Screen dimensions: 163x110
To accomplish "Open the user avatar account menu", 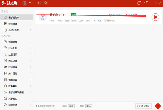I will pos(25,3).
